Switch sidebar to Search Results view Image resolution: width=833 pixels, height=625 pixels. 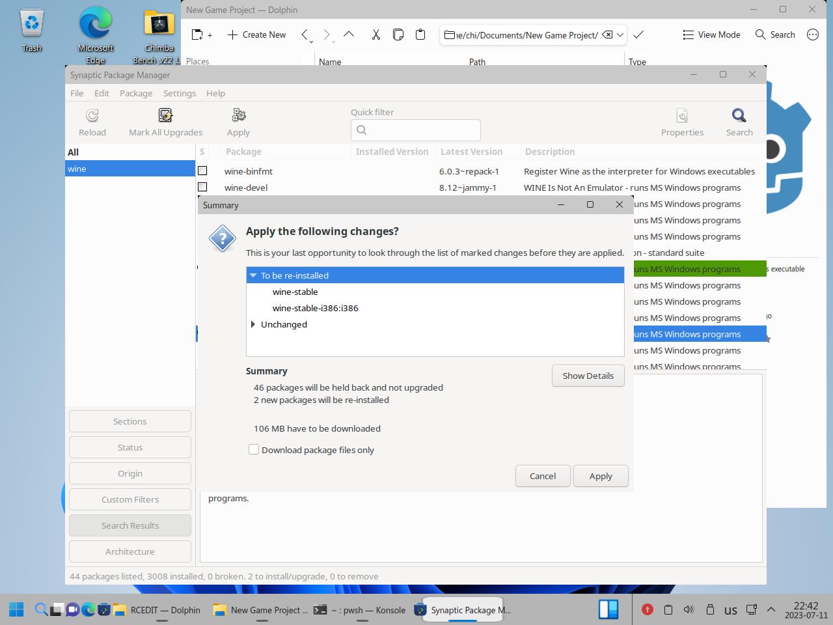(130, 525)
